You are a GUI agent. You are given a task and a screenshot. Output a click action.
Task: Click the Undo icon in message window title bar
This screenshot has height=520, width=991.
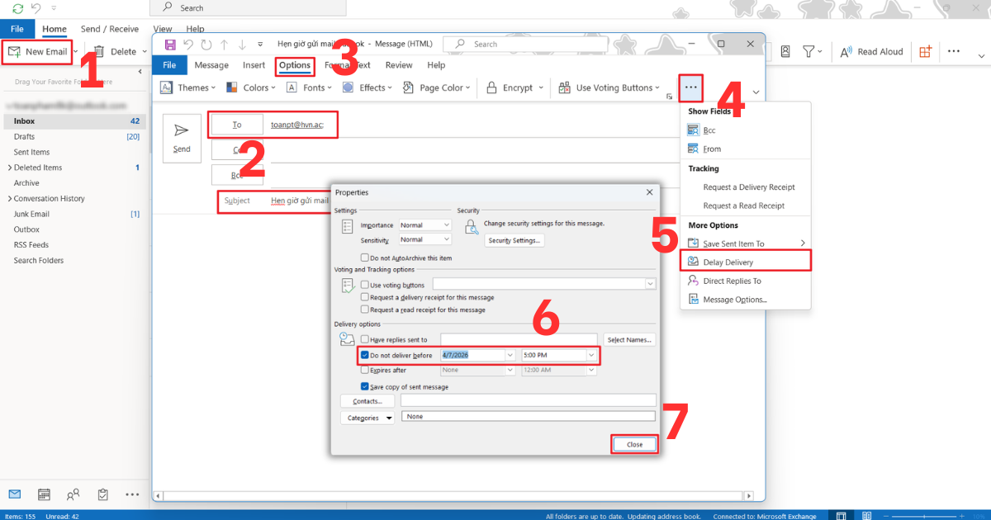[x=188, y=44]
